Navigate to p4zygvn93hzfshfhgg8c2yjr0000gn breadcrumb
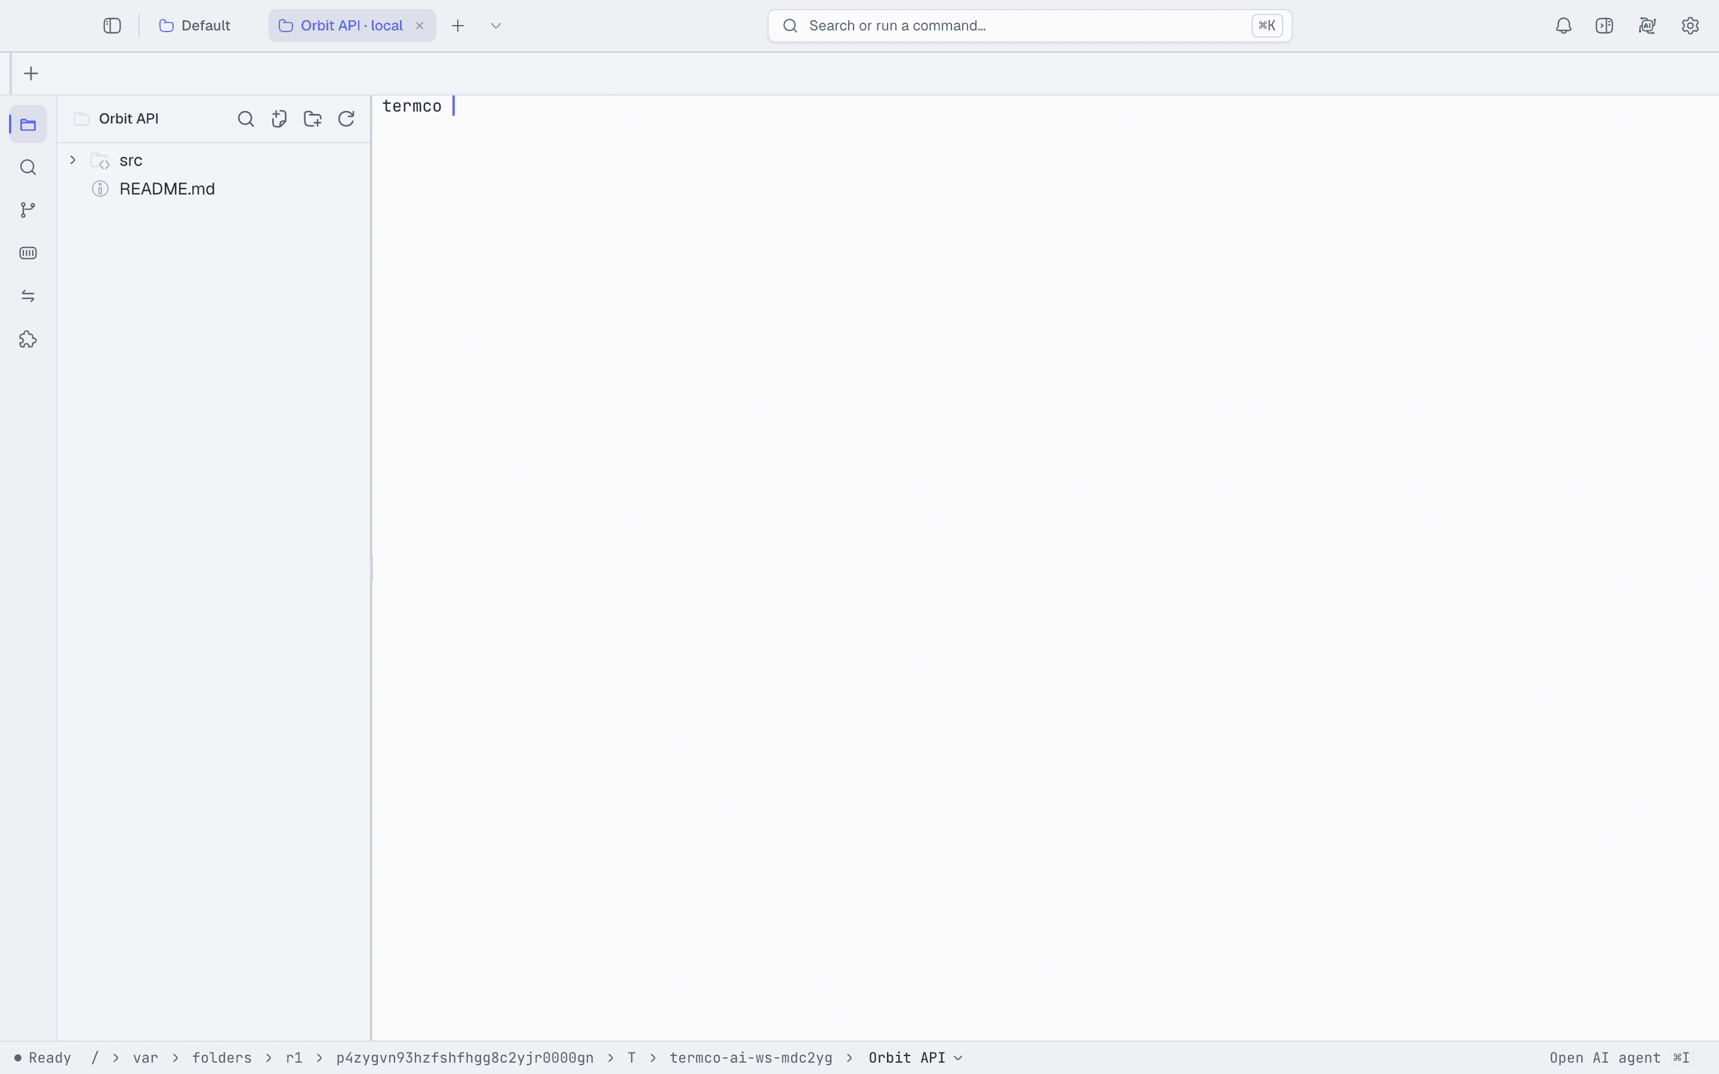Image resolution: width=1719 pixels, height=1074 pixels. [x=466, y=1058]
